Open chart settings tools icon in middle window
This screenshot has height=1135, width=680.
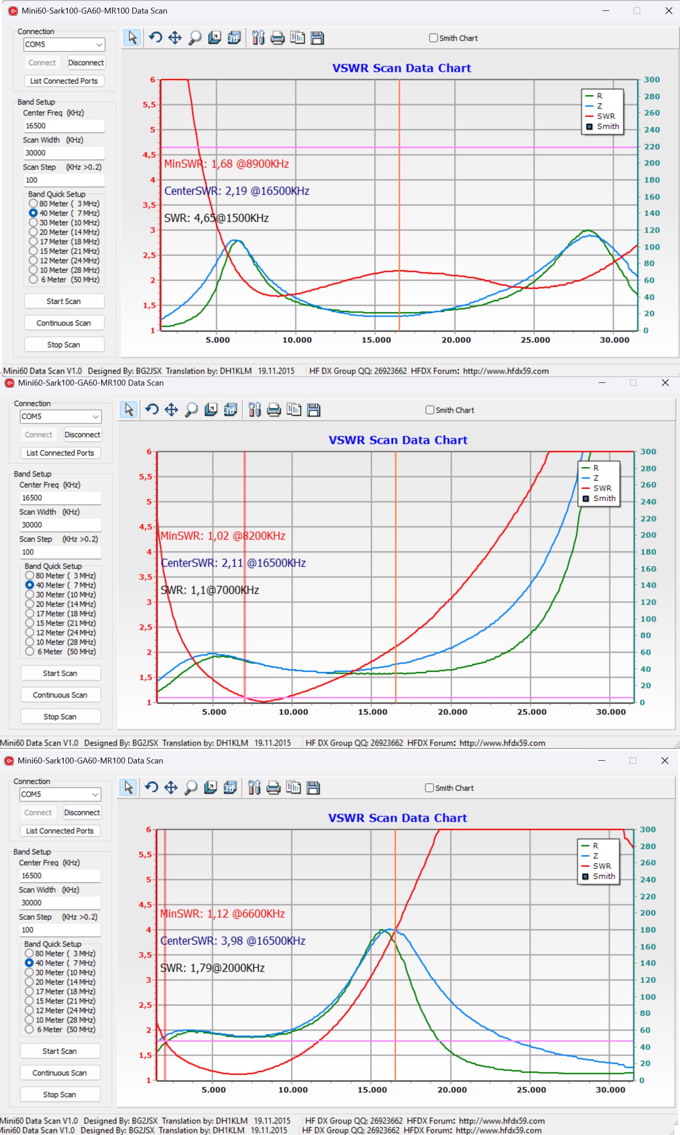point(254,410)
